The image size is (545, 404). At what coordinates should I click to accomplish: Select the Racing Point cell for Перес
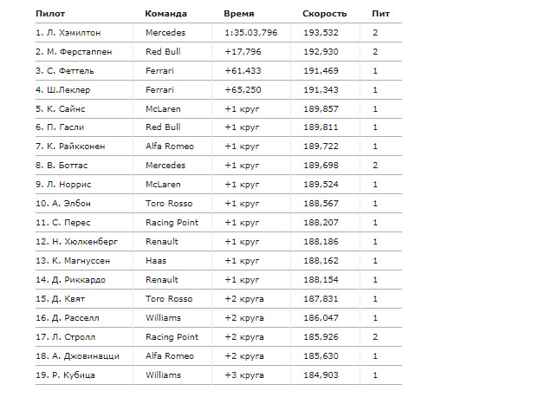click(172, 223)
